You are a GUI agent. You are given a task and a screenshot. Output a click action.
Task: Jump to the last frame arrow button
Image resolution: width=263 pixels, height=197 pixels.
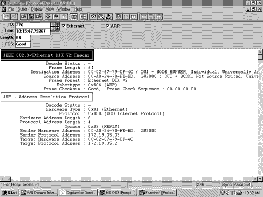57,29
